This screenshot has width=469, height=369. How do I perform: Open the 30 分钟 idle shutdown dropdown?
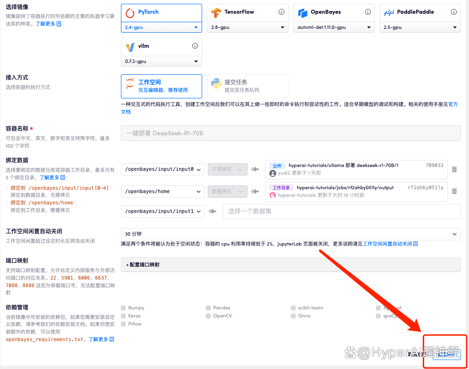[x=291, y=234]
